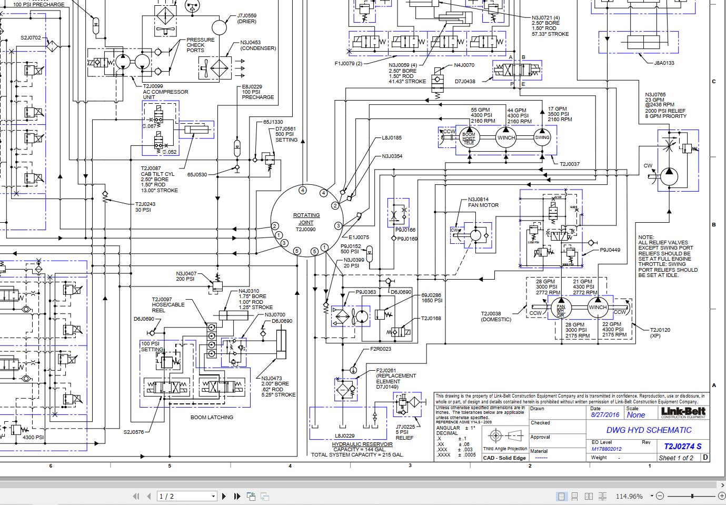Click the N3J0453 (CONDENSER) label

click(258, 45)
